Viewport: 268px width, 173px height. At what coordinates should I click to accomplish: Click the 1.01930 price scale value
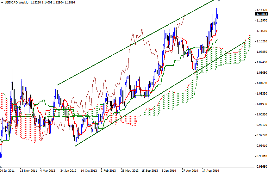262,104
